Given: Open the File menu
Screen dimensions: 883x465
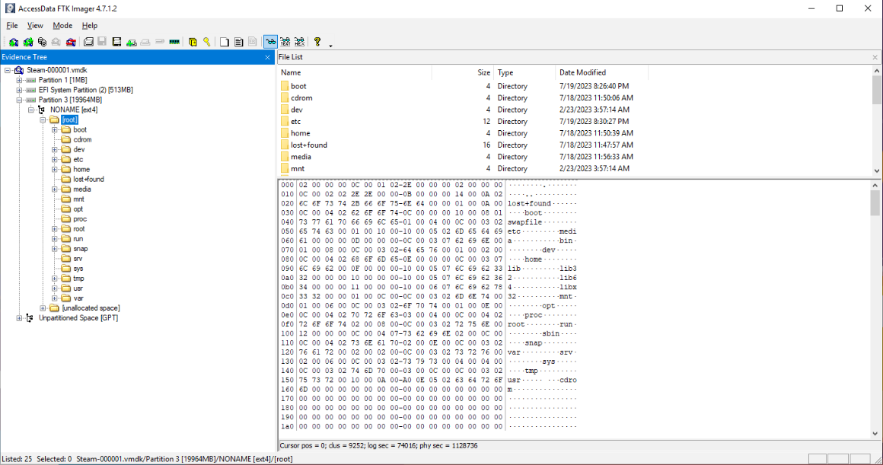Looking at the screenshot, I should (x=12, y=25).
